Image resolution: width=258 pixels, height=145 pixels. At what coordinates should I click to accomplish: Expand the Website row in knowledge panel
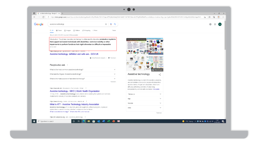coord(160,103)
